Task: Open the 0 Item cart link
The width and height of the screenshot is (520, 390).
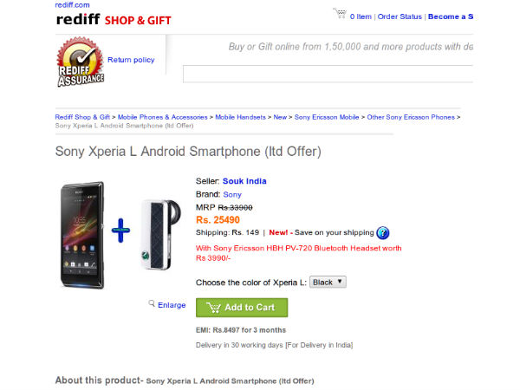Action: 361,16
